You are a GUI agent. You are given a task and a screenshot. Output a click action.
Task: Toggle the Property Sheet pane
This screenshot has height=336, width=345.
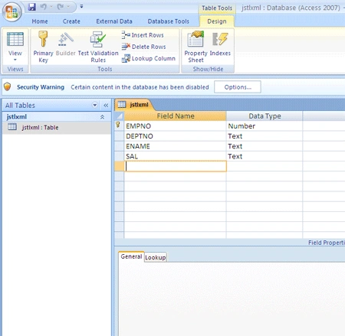click(x=195, y=47)
